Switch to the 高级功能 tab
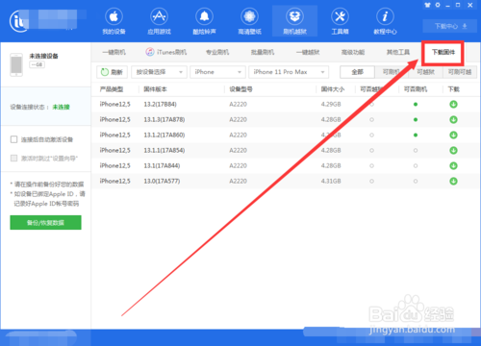The width and height of the screenshot is (481, 346). [353, 52]
